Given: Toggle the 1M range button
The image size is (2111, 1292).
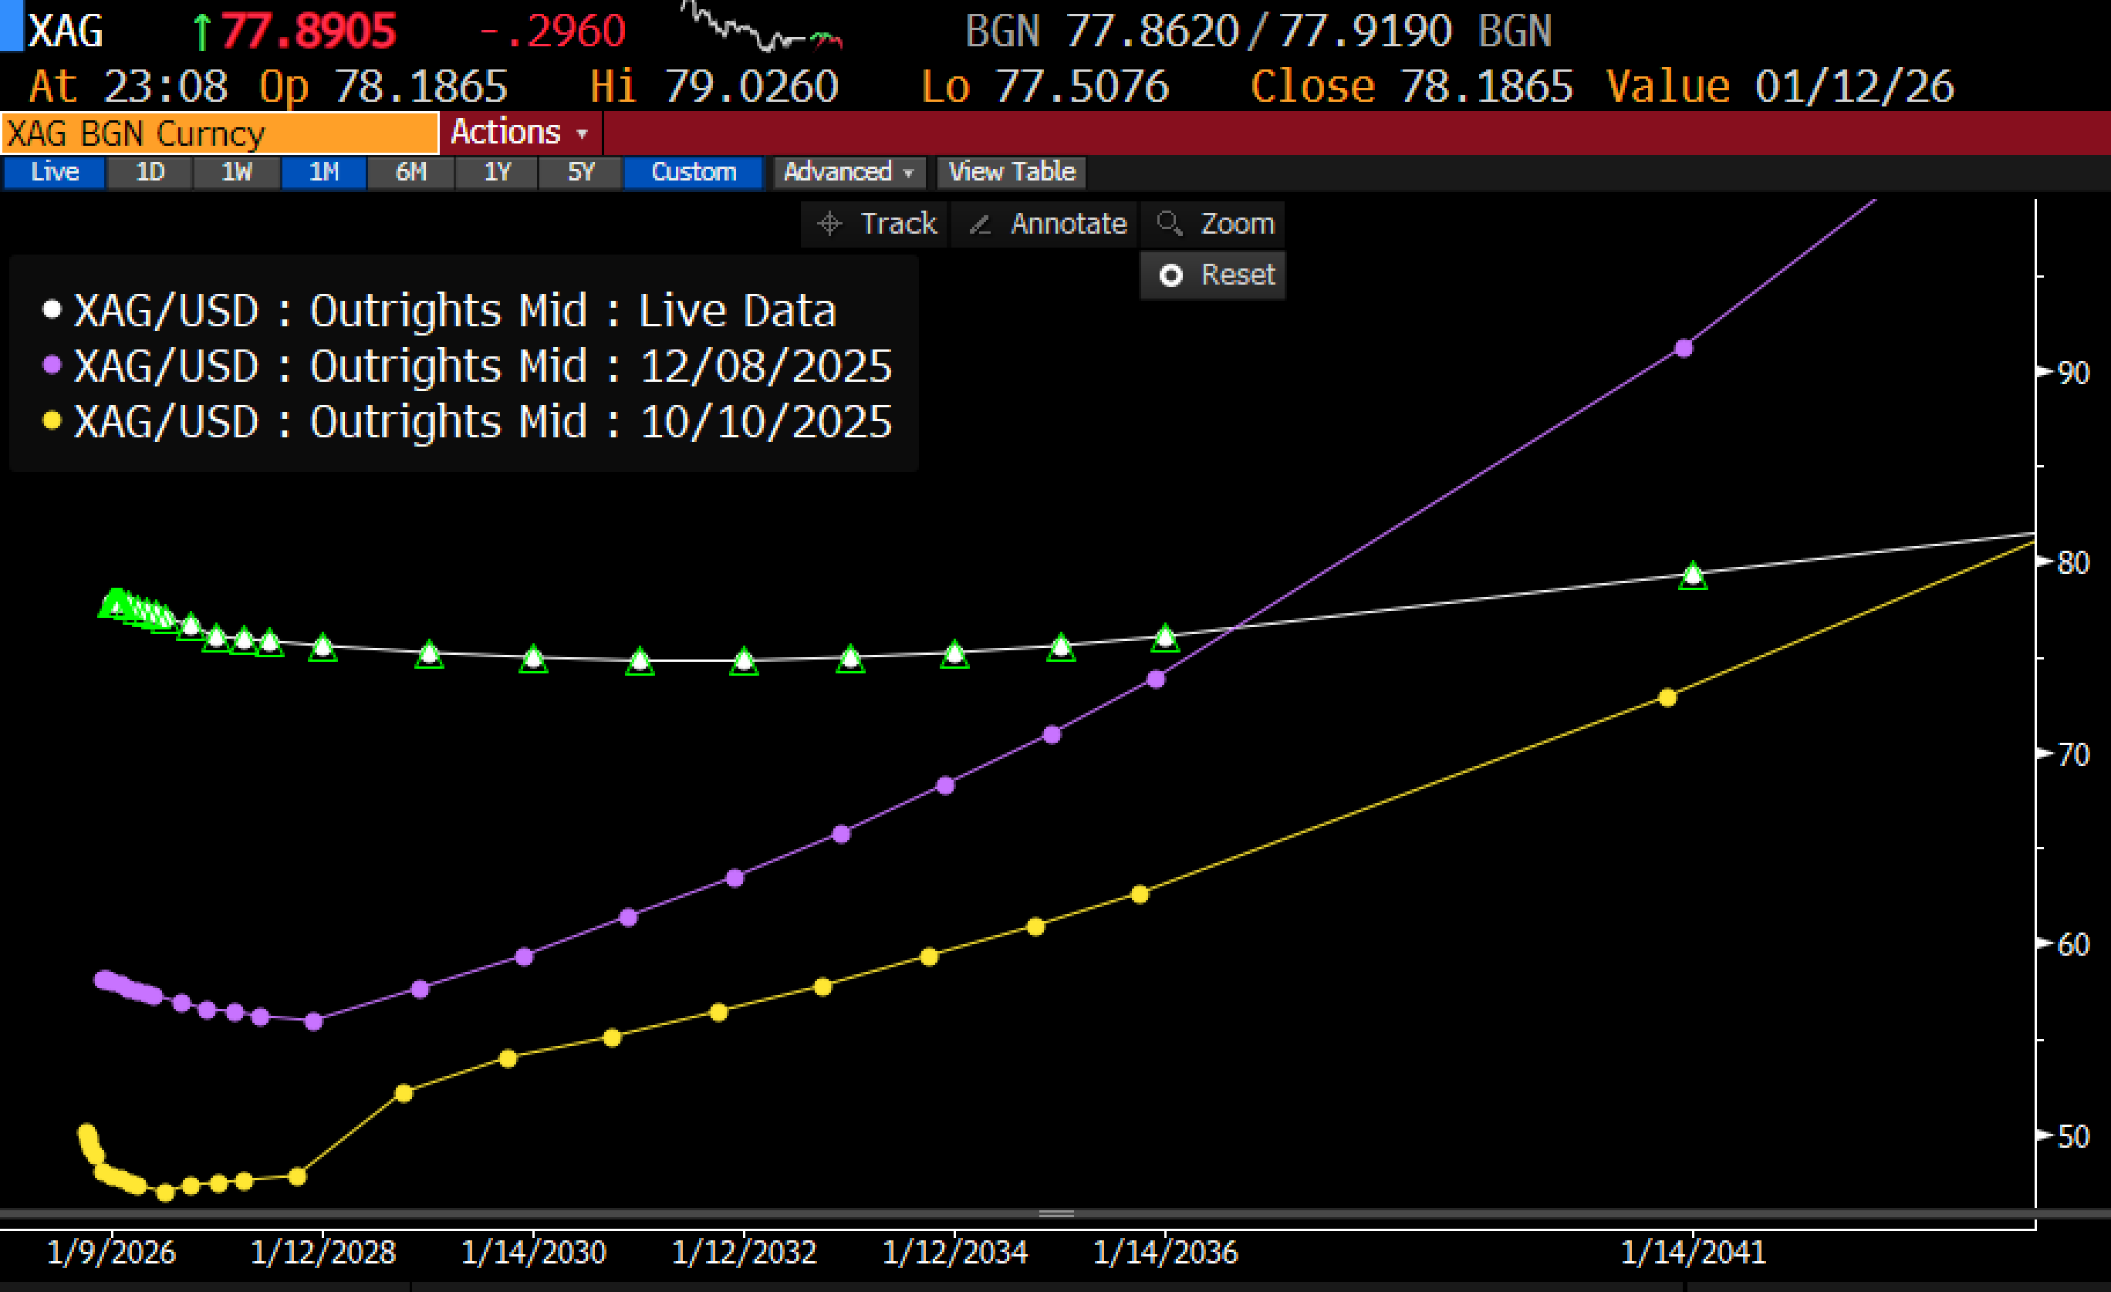Looking at the screenshot, I should click(x=324, y=172).
